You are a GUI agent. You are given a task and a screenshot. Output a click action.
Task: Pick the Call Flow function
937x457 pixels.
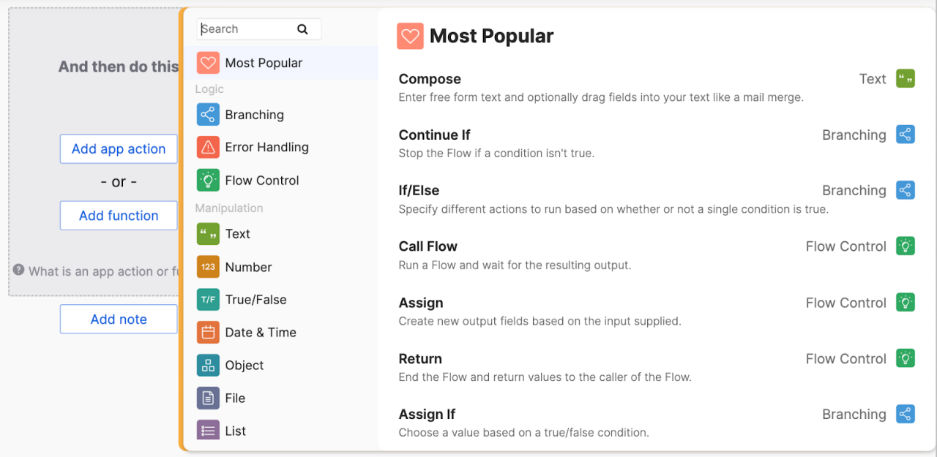pyautogui.click(x=428, y=246)
